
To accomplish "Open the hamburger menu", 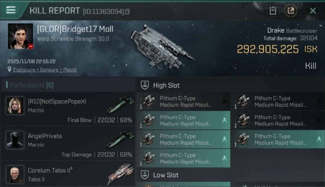I will (11, 10).
